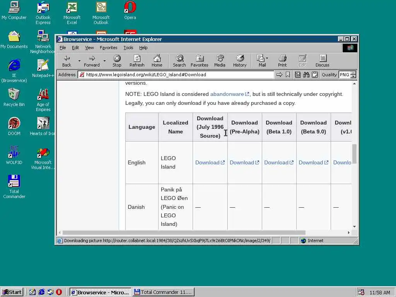Select the Outlook Express desktop icon

pos(43,13)
